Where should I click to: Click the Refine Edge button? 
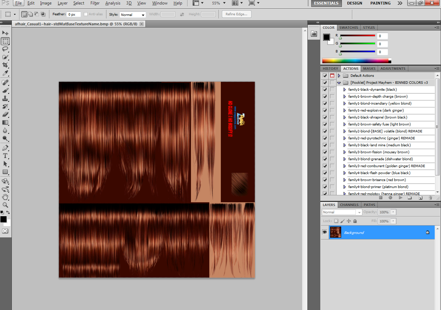pos(236,14)
